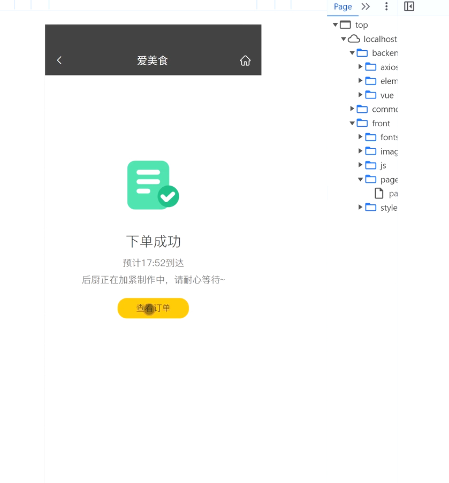Expand the fonts folder arrow
This screenshot has width=449, height=483.
point(361,137)
